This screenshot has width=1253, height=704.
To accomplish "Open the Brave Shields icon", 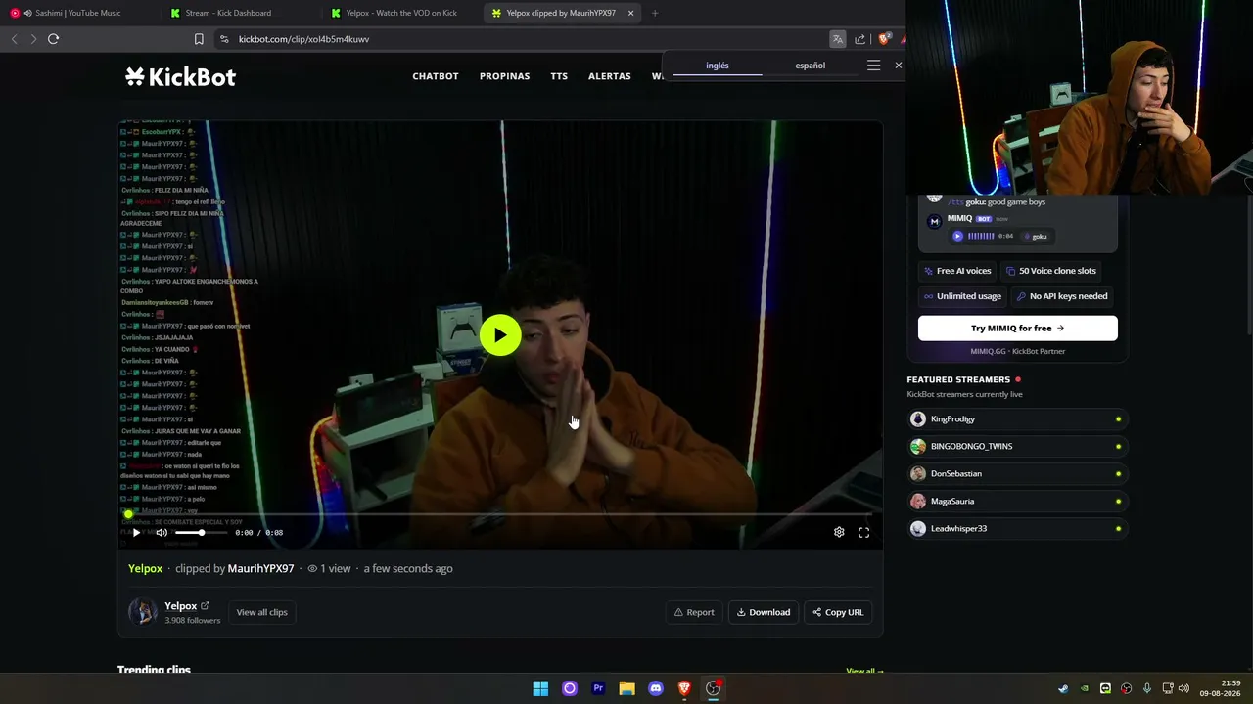I will [x=883, y=39].
